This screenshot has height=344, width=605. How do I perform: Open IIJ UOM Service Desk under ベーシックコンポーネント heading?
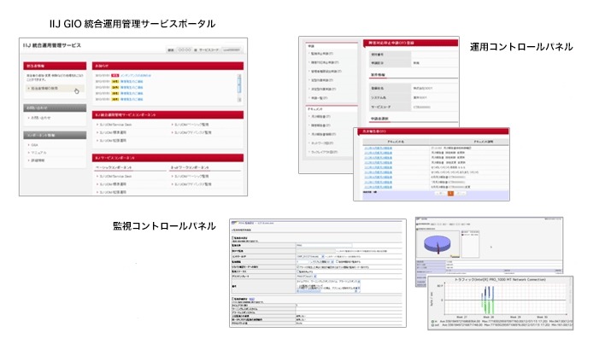pos(115,177)
